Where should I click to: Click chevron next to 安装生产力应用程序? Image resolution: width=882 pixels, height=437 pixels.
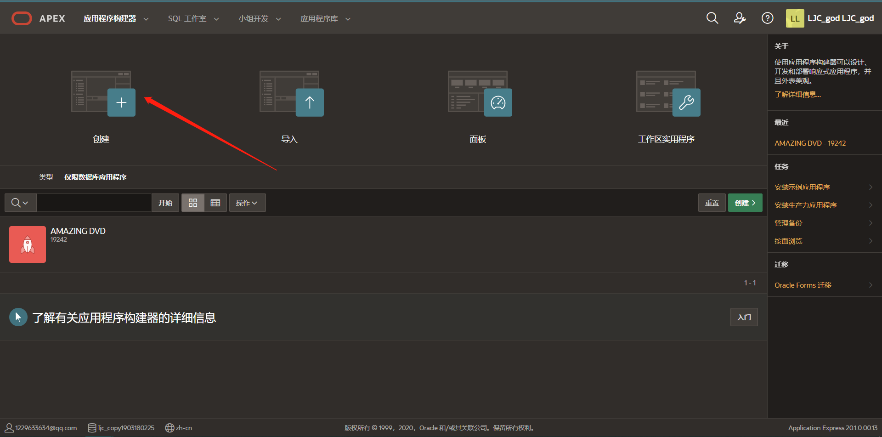[x=871, y=205]
